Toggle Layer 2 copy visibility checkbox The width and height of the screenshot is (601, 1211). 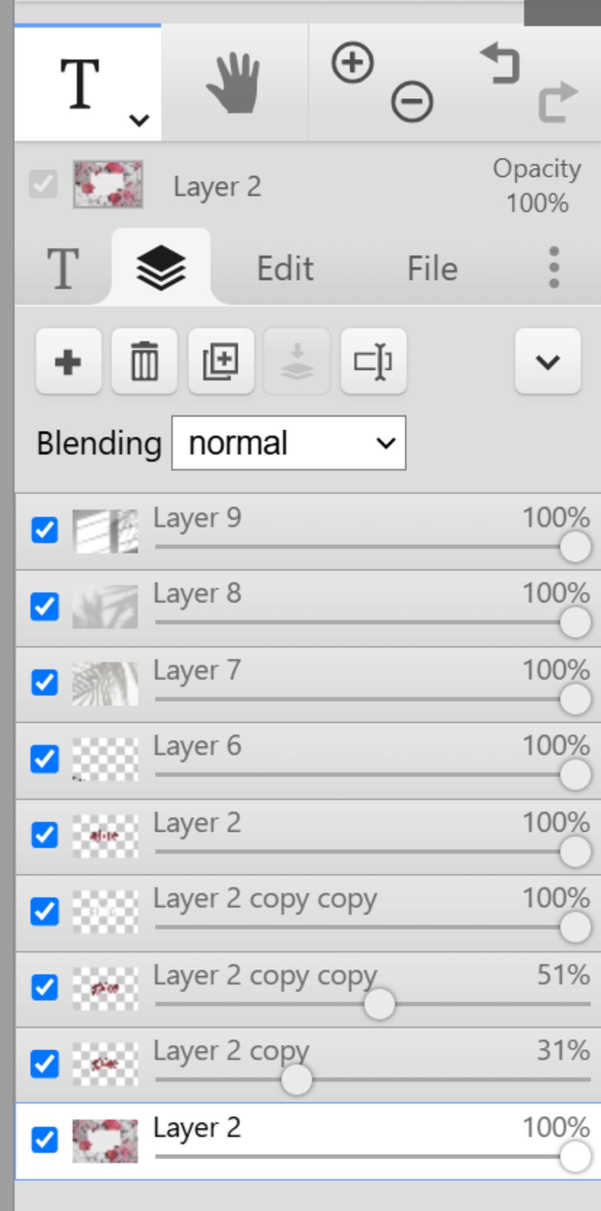click(45, 1064)
